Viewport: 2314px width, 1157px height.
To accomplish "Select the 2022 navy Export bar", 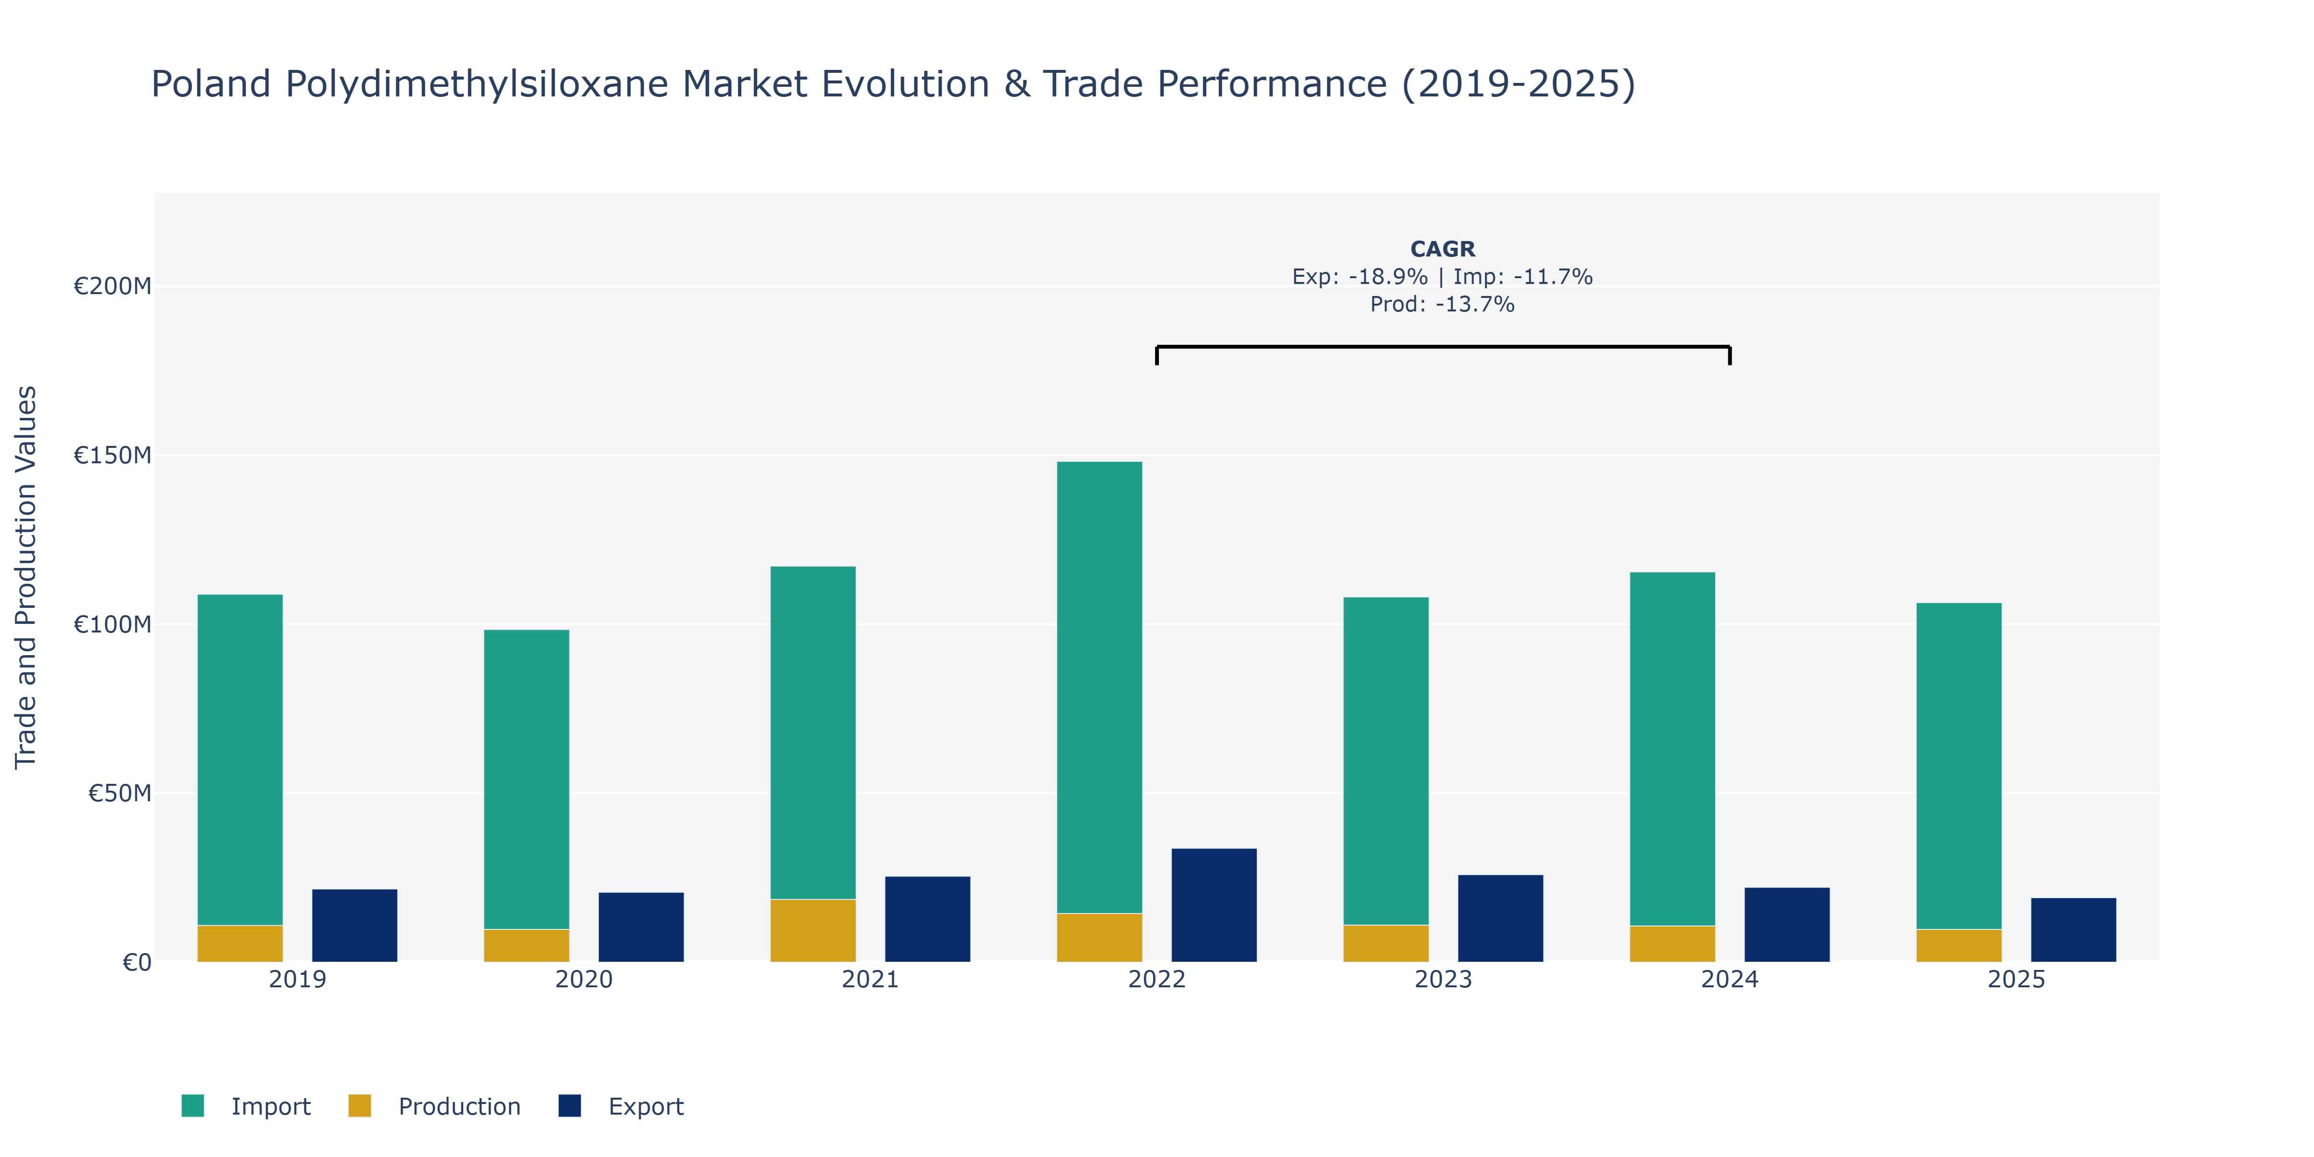I will (x=1214, y=905).
